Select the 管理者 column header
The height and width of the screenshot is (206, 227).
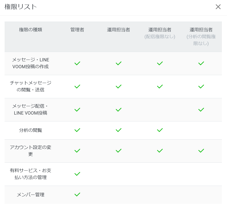click(77, 30)
